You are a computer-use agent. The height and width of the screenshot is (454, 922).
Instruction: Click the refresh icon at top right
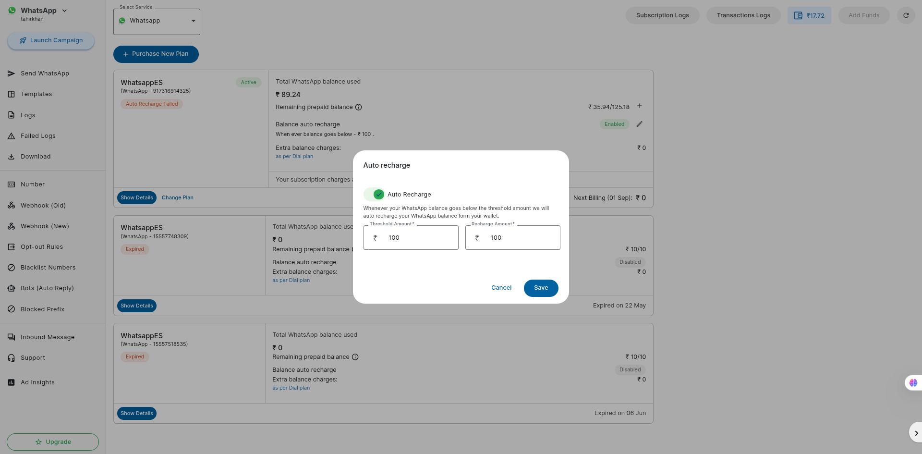tap(906, 15)
